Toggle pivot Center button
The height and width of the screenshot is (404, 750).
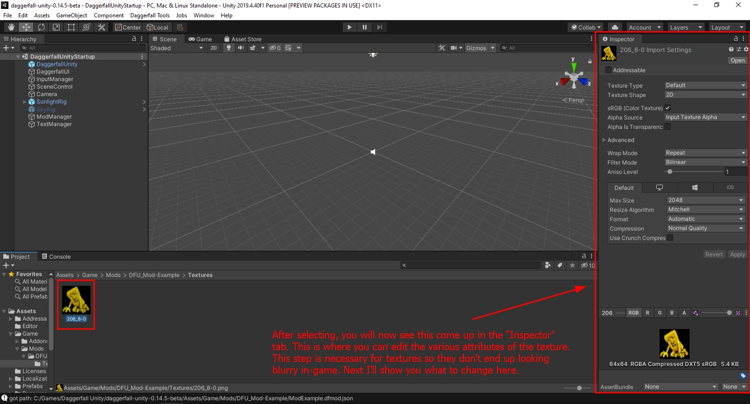128,27
